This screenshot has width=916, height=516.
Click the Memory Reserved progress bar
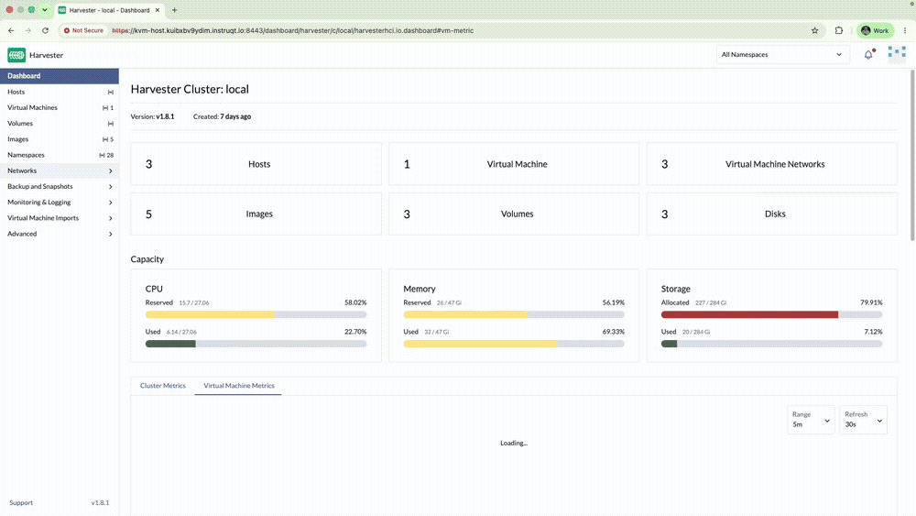coord(514,314)
